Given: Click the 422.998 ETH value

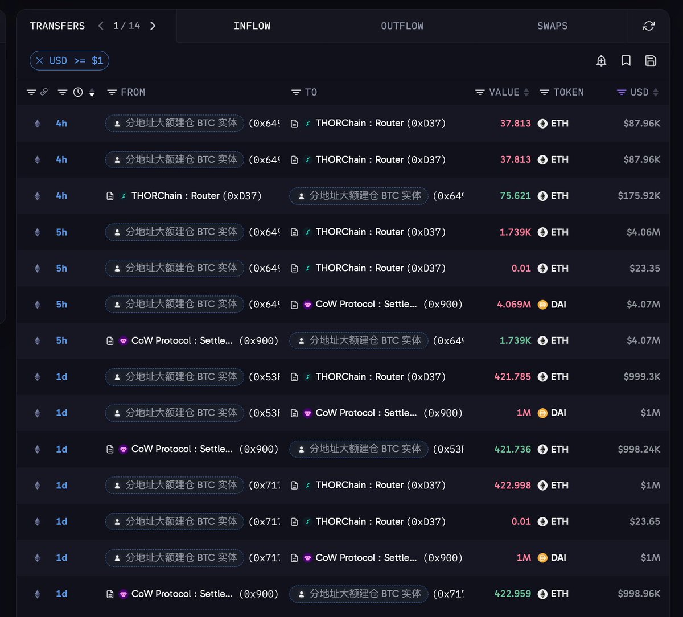Looking at the screenshot, I should [512, 486].
